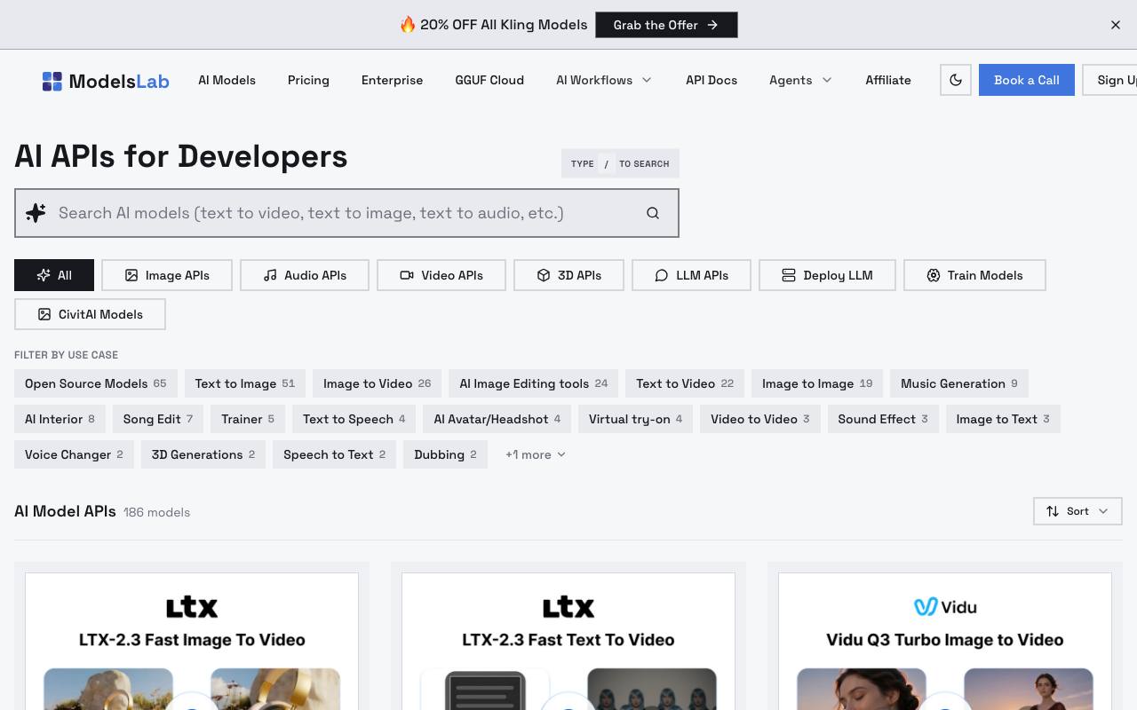1137x710 pixels.
Task: Click the sparkle icon in search bar
Action: (36, 213)
